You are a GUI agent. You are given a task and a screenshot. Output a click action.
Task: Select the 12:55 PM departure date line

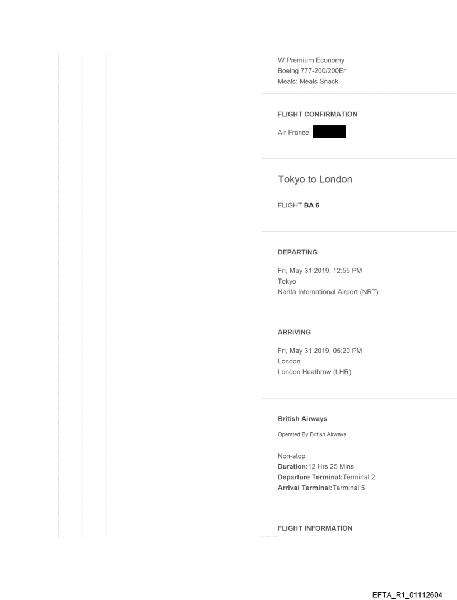[x=320, y=271]
